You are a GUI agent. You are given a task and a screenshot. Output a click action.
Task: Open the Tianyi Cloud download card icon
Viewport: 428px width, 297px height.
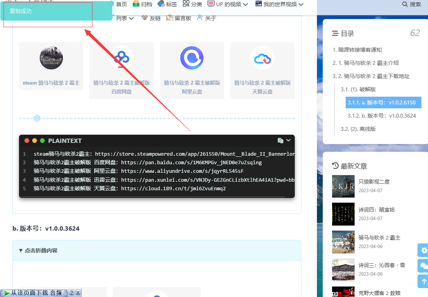click(x=262, y=58)
